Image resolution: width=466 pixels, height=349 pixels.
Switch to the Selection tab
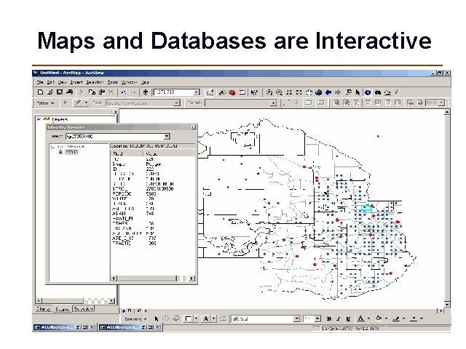pos(83,309)
